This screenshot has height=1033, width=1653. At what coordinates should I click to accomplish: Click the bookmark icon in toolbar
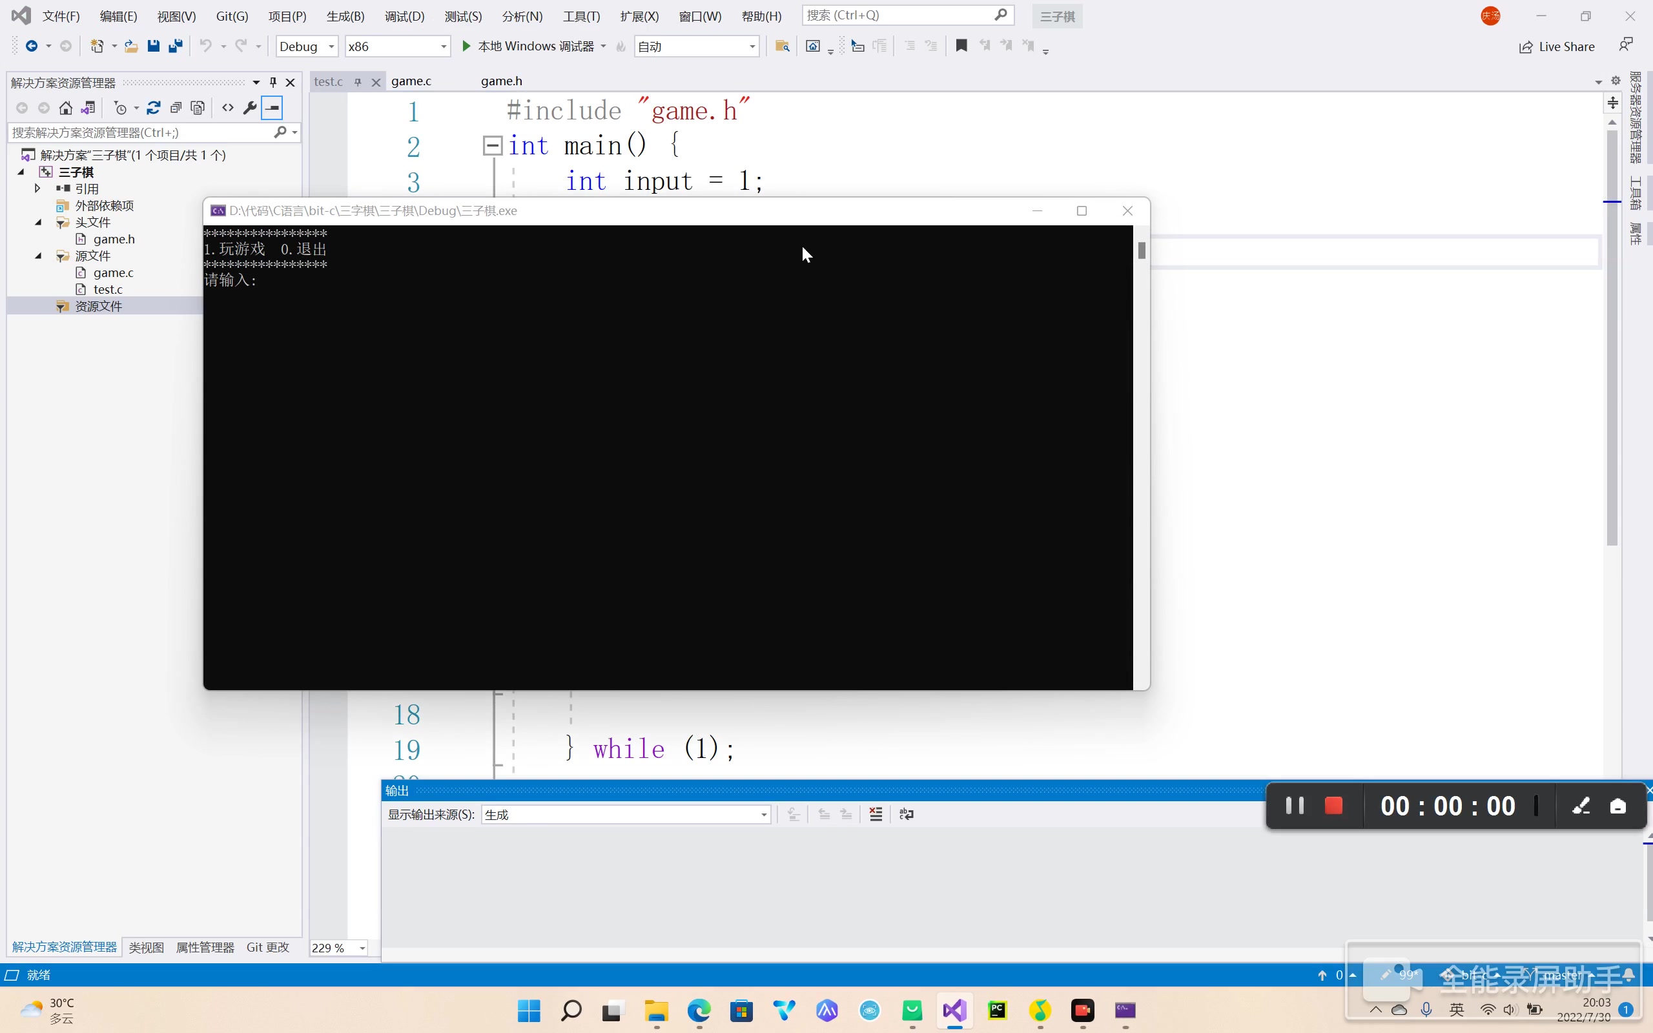[961, 46]
